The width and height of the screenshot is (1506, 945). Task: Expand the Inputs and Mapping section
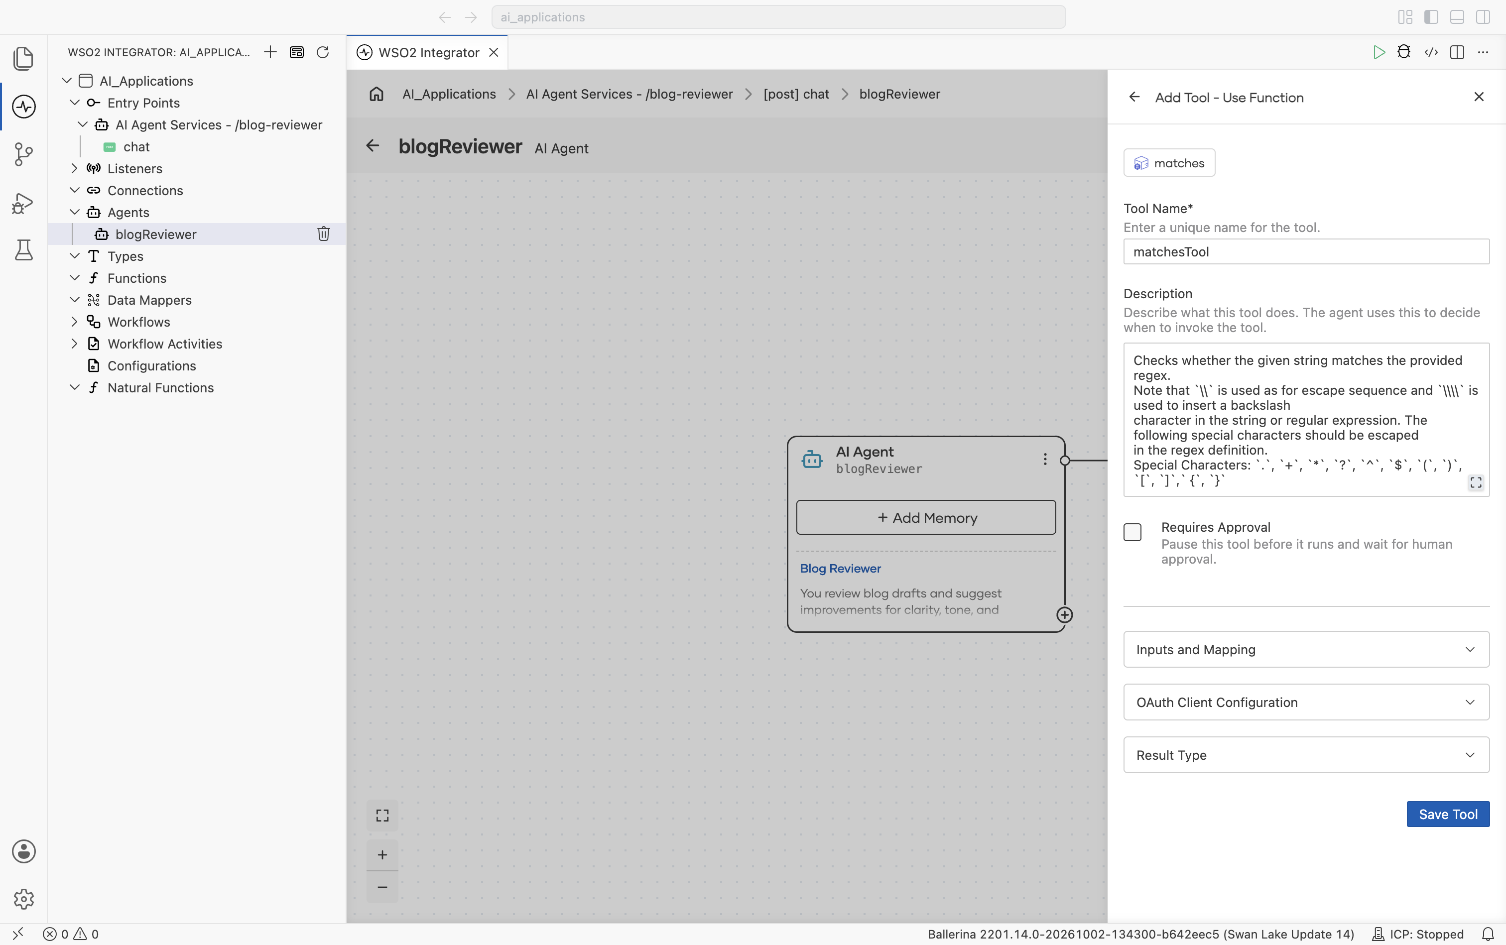pos(1306,649)
